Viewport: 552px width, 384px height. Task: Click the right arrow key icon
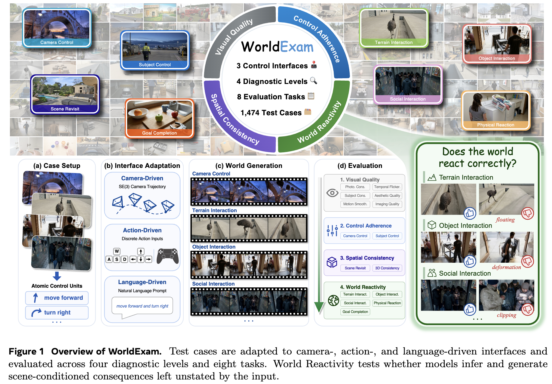(x=149, y=259)
